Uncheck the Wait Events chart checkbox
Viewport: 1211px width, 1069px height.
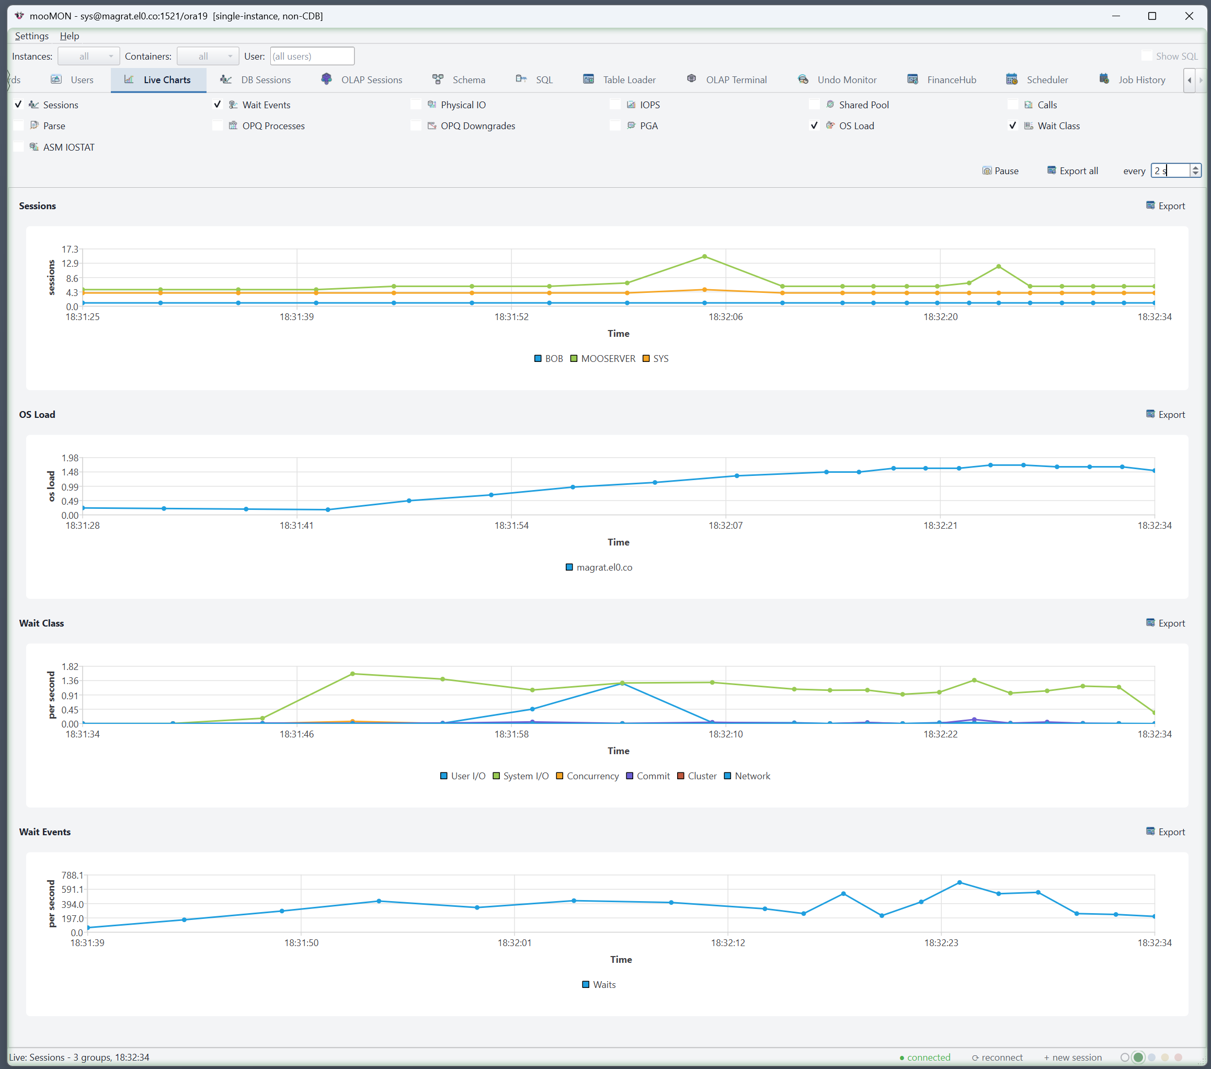click(x=218, y=104)
